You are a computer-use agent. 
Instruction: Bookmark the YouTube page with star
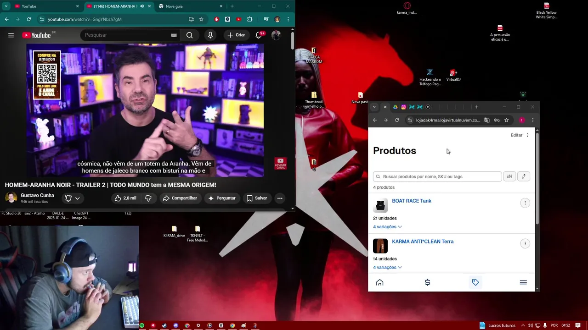(201, 19)
